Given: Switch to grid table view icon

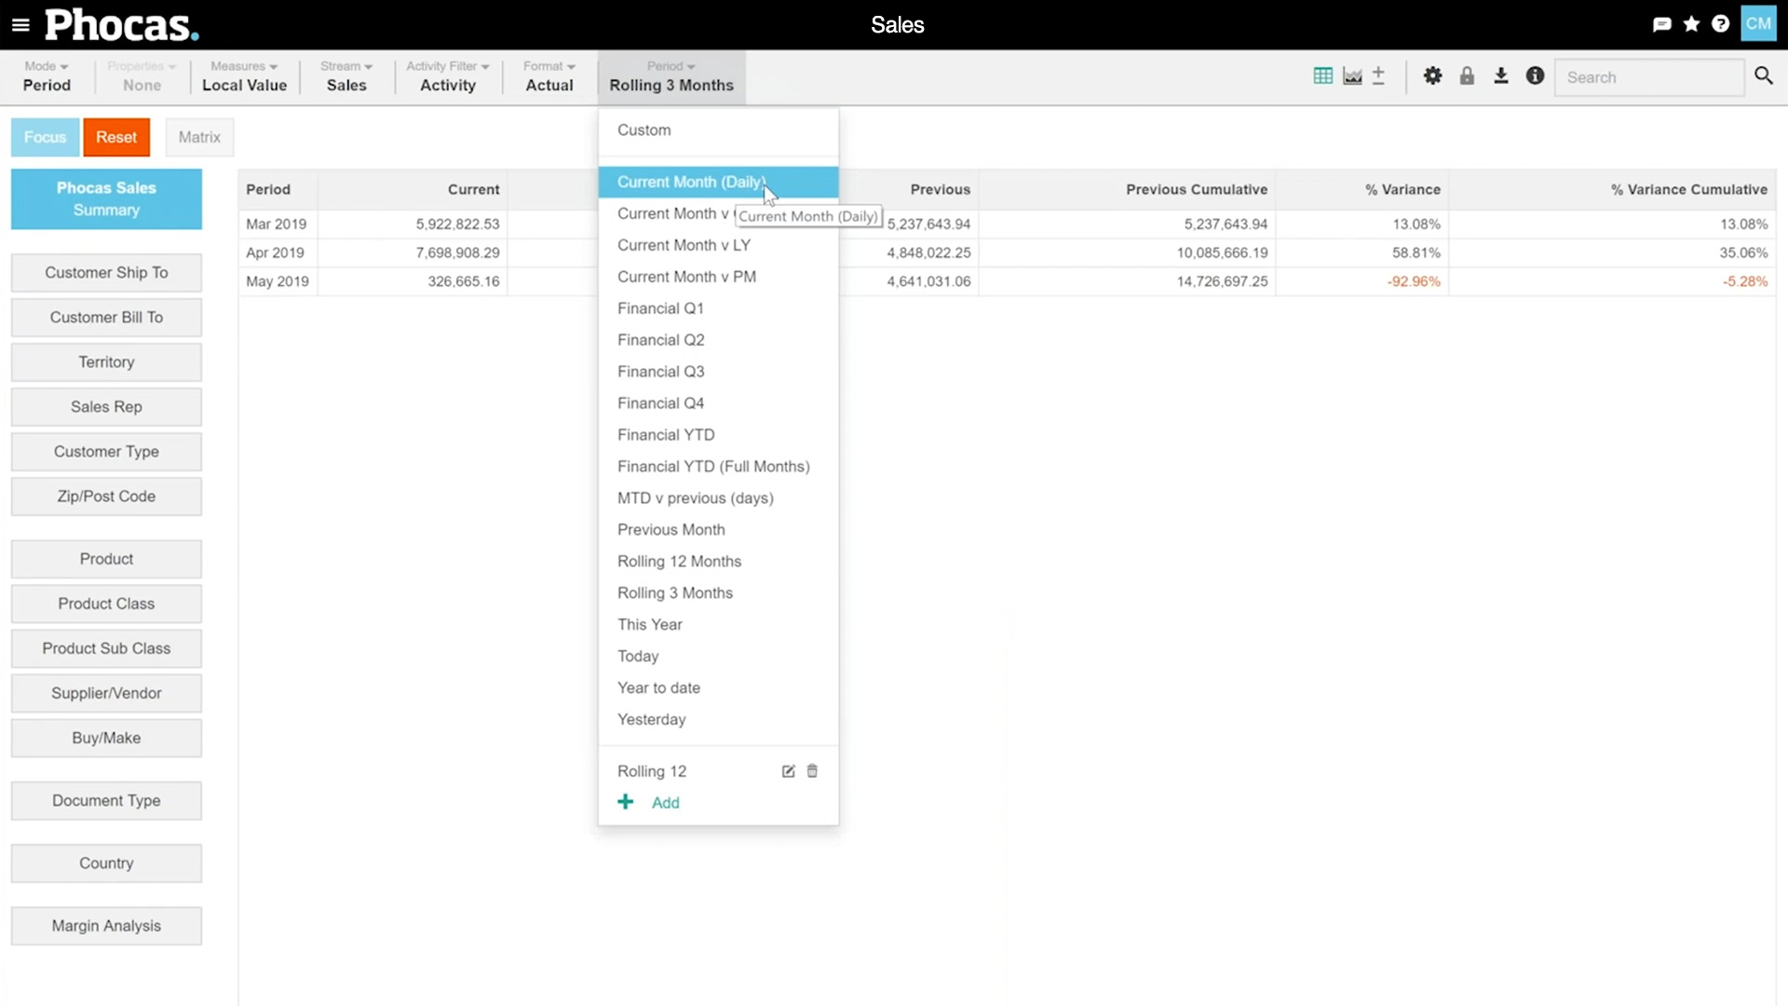Looking at the screenshot, I should click(1322, 76).
